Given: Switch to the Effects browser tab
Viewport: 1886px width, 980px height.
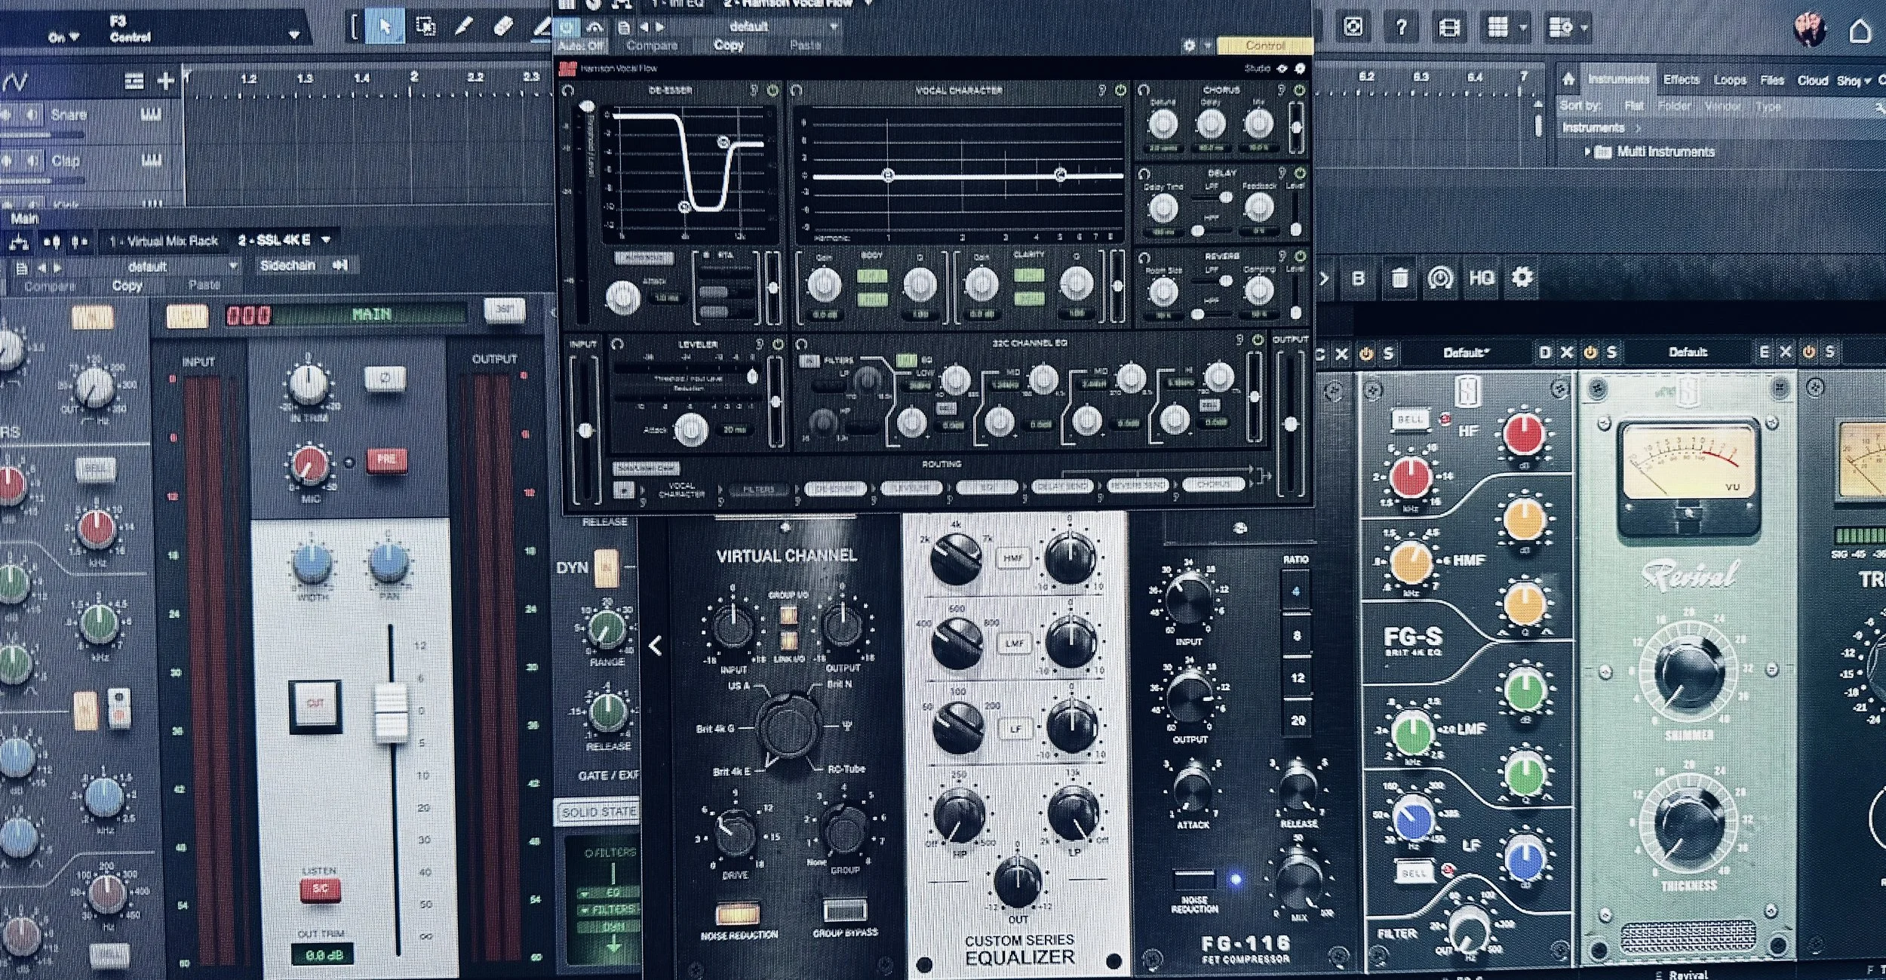Looking at the screenshot, I should (x=1681, y=80).
